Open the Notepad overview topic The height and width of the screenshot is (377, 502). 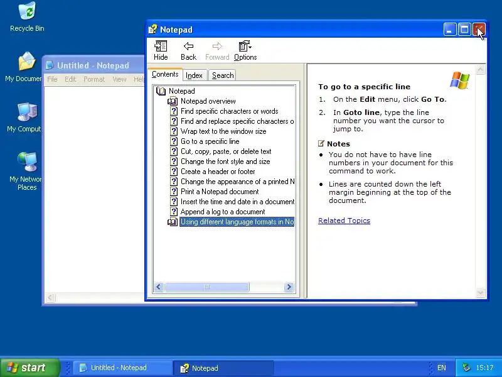click(208, 101)
